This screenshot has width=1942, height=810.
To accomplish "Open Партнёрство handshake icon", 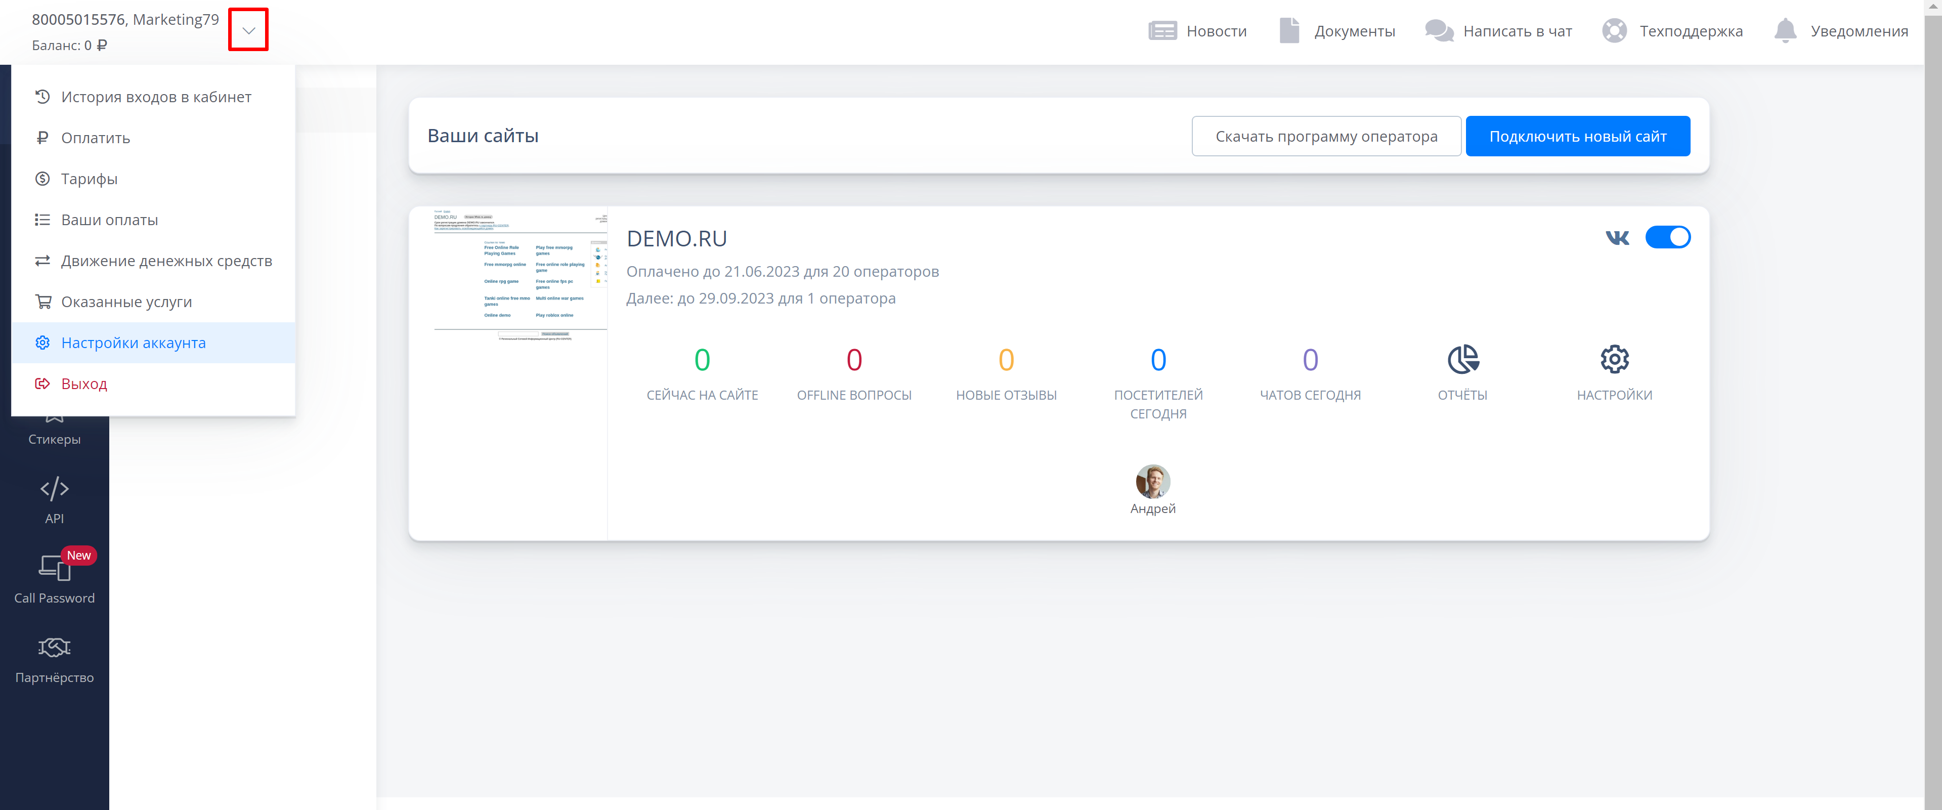I will click(54, 648).
